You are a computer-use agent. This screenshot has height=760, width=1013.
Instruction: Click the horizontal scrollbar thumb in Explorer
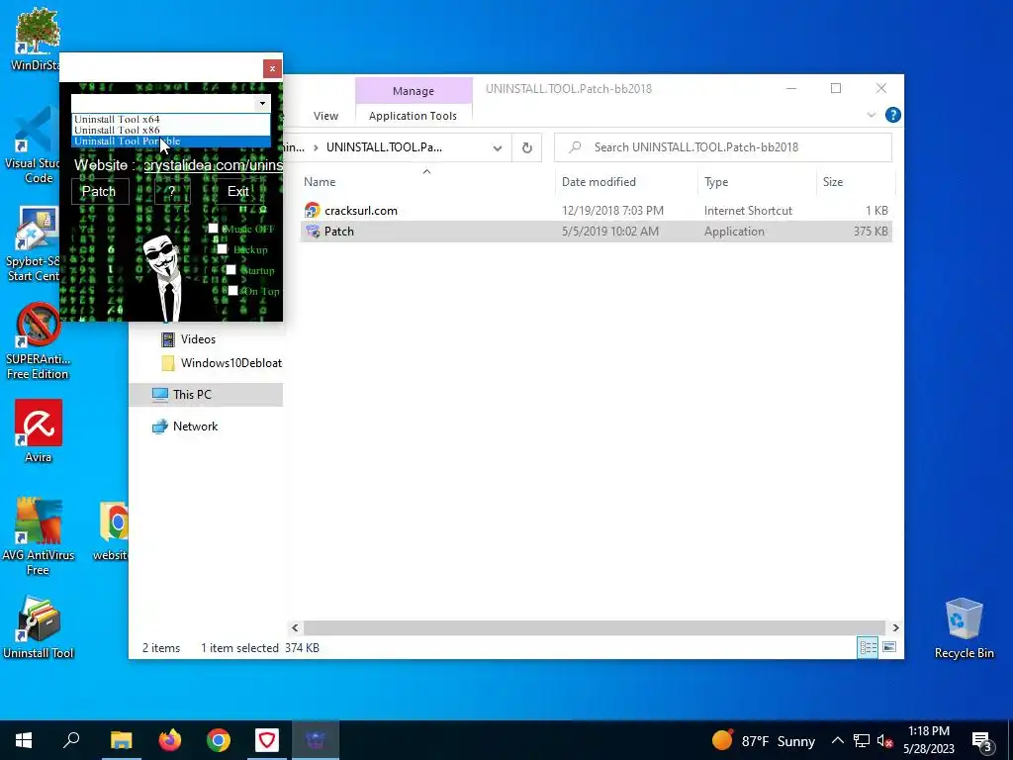[x=594, y=627]
